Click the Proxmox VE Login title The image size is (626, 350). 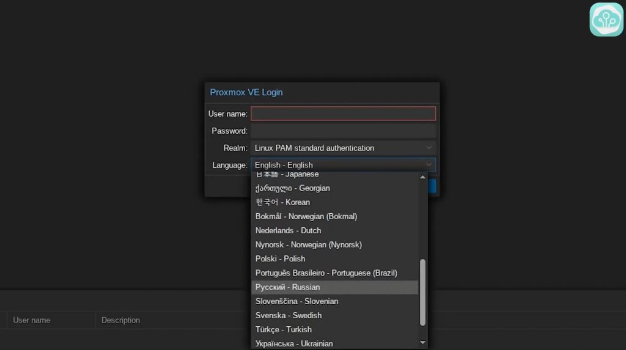(x=246, y=92)
